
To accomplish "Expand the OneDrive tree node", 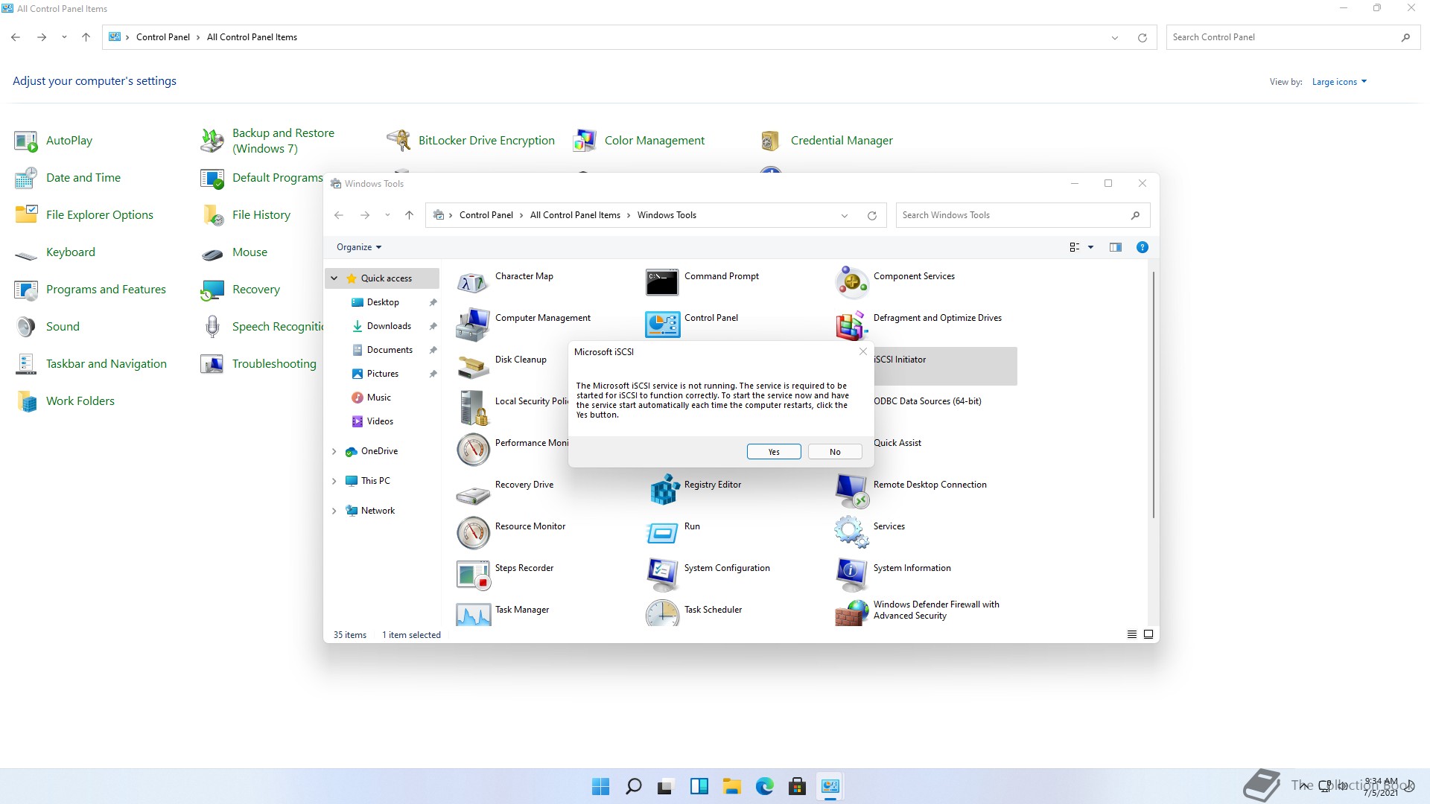I will tap(334, 451).
